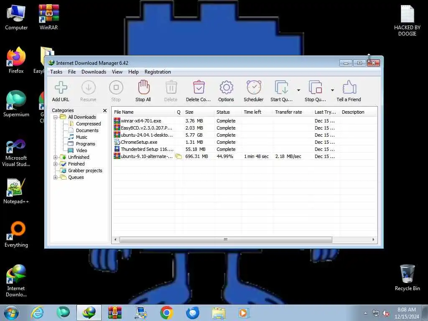Select the ubuntu-24.04.1-desktop download row
The height and width of the screenshot is (321, 428).
coord(244,135)
